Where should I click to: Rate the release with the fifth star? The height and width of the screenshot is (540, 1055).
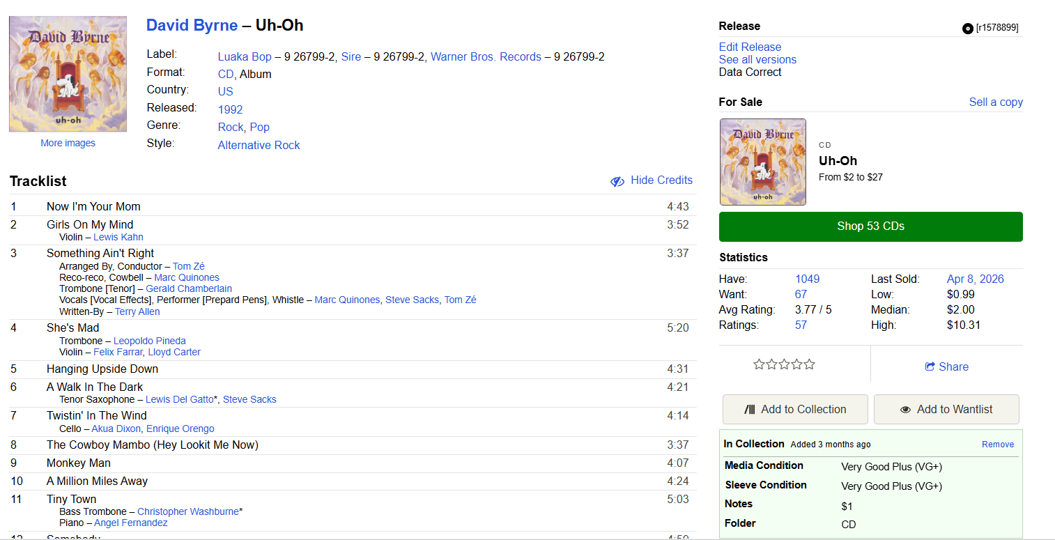click(x=810, y=364)
